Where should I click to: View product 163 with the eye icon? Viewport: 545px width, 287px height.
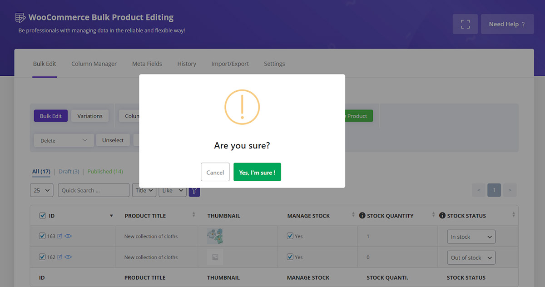pos(68,236)
